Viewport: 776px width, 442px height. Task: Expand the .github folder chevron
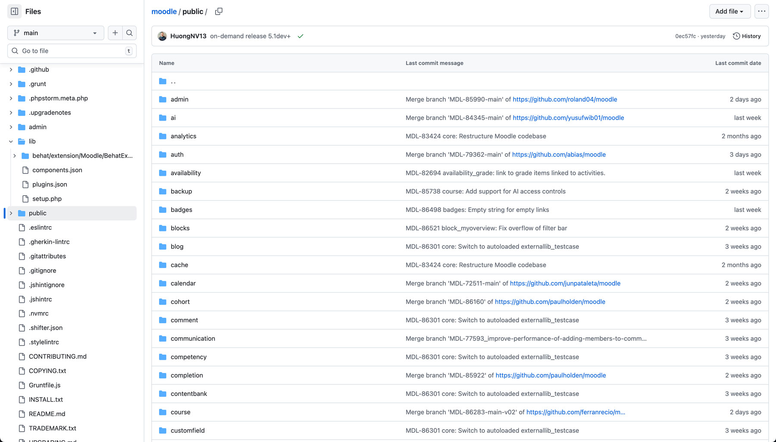(11, 69)
